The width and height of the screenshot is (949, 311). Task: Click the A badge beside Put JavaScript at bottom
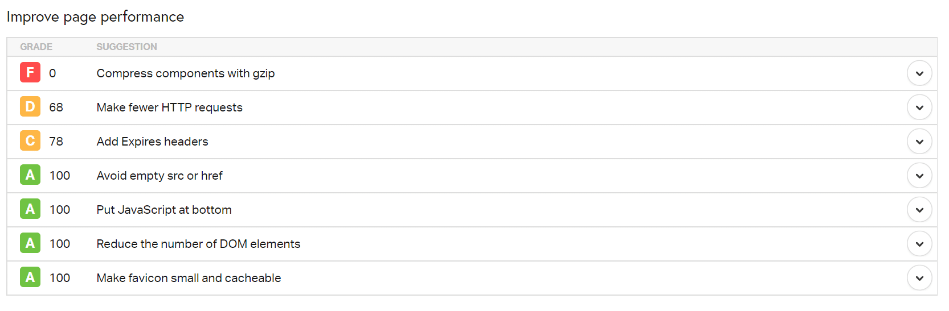pyautogui.click(x=30, y=209)
